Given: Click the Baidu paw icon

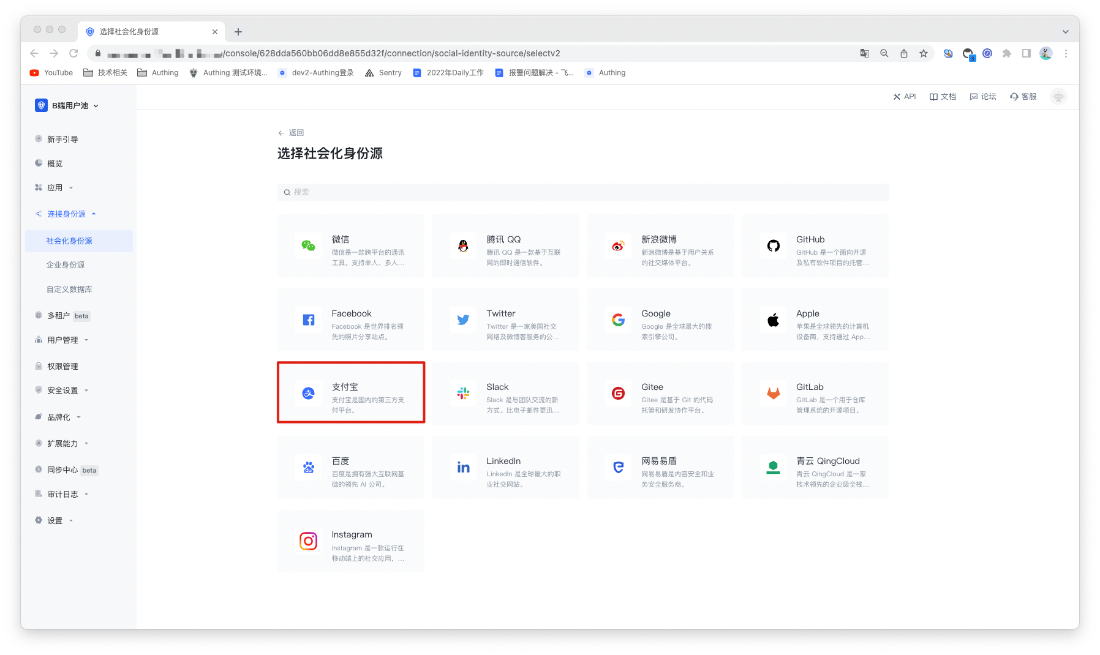Looking at the screenshot, I should tap(308, 468).
